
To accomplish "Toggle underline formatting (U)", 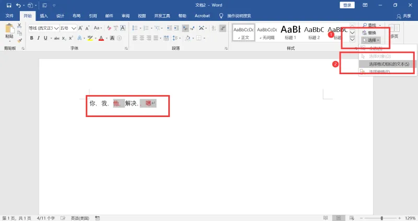I will tap(45, 38).
